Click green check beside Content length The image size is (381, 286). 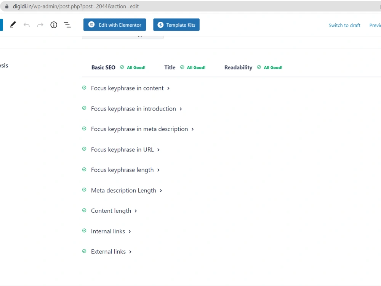[x=84, y=210]
